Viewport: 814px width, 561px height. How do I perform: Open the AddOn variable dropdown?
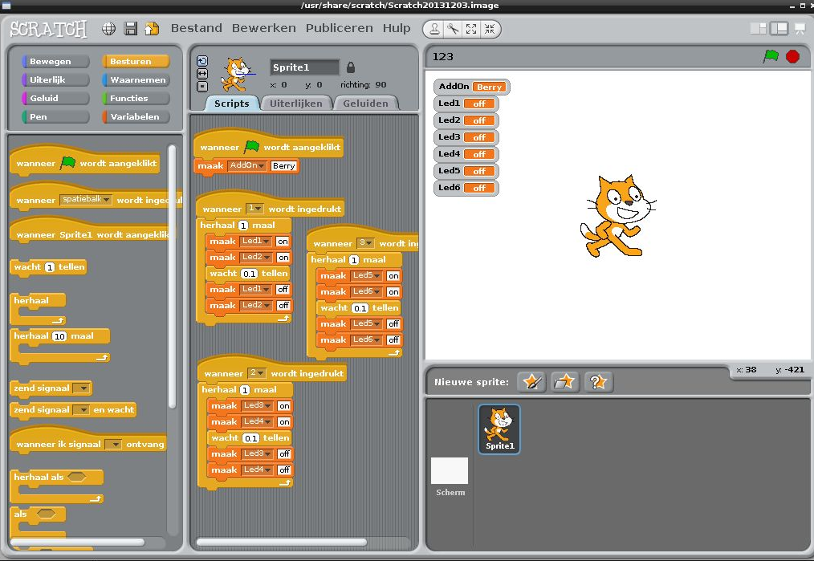click(x=247, y=165)
